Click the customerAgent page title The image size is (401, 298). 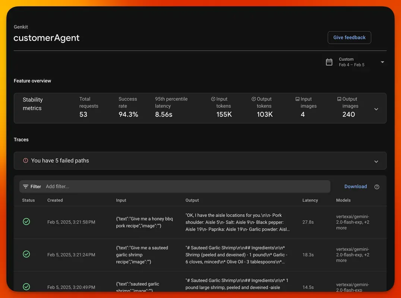point(47,38)
